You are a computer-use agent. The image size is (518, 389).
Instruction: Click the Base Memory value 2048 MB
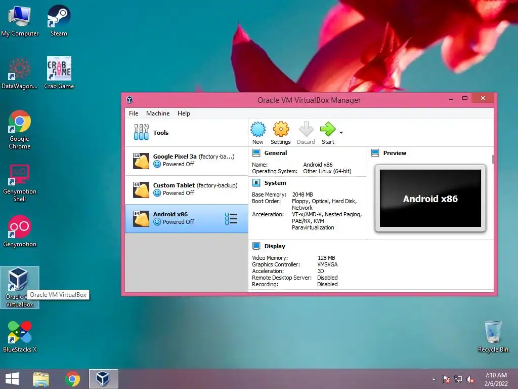click(x=303, y=194)
